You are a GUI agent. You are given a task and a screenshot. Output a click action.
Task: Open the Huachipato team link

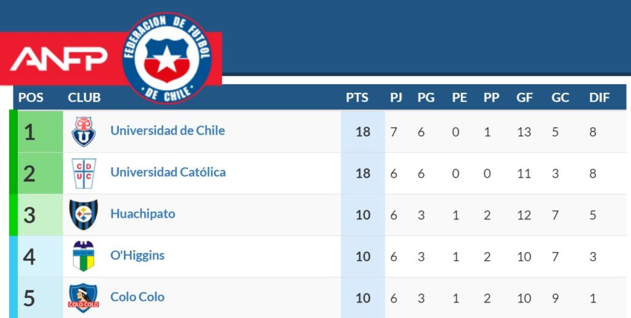(x=142, y=214)
